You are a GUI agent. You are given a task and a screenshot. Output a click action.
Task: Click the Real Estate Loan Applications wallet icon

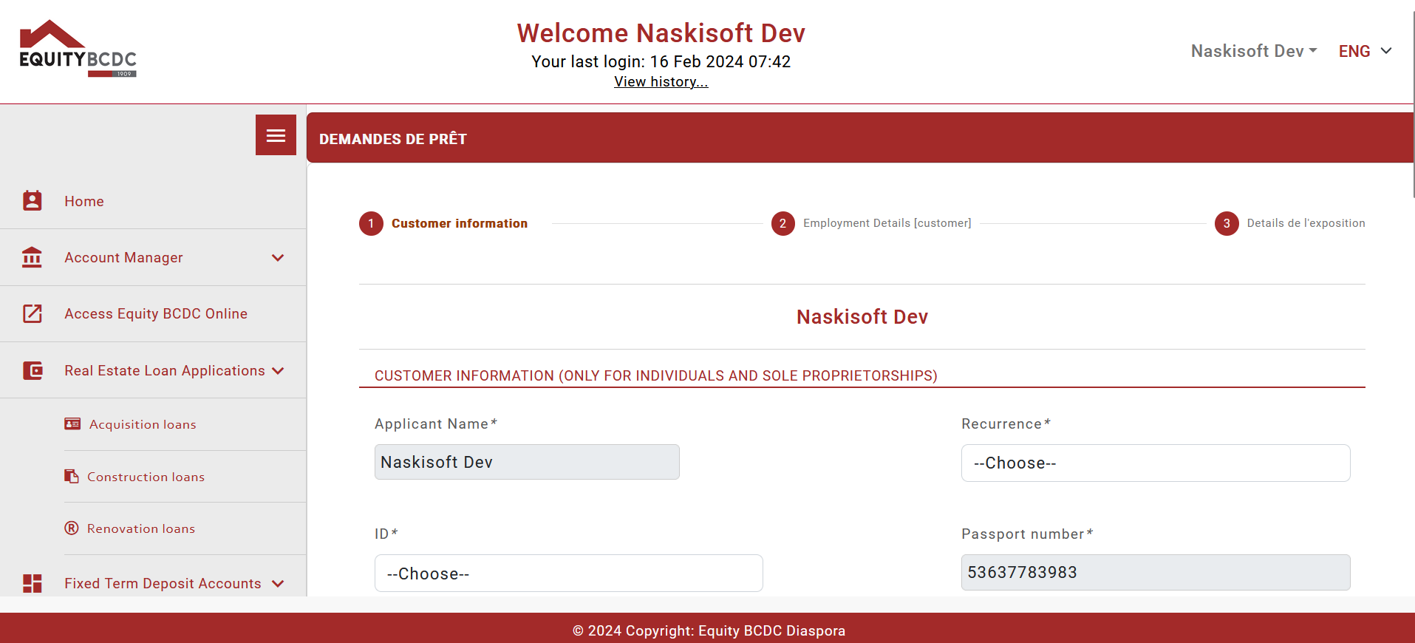[33, 370]
